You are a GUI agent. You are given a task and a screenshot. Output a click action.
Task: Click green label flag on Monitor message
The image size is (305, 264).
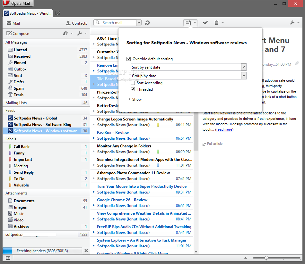(158, 152)
